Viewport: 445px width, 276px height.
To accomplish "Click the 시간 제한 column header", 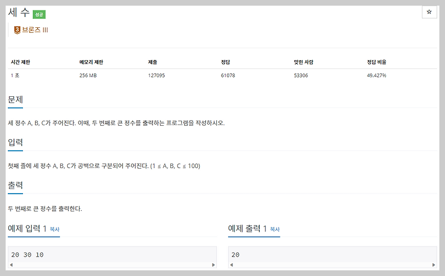I will point(21,62).
